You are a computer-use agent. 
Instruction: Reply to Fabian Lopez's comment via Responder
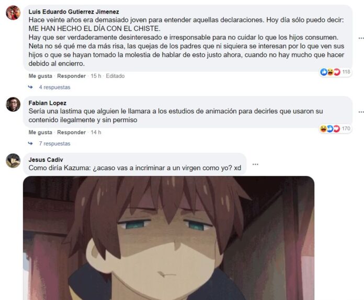(x=72, y=133)
